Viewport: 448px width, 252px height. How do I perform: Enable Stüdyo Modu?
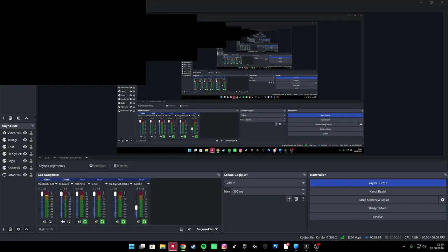(x=378, y=208)
